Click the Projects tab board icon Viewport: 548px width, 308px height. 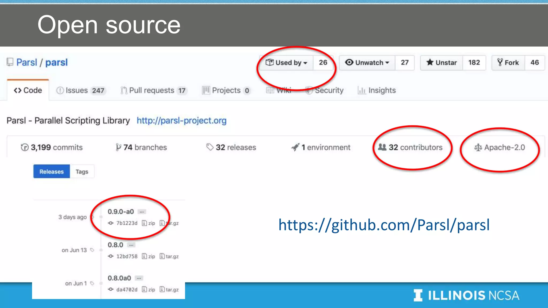[x=206, y=90]
